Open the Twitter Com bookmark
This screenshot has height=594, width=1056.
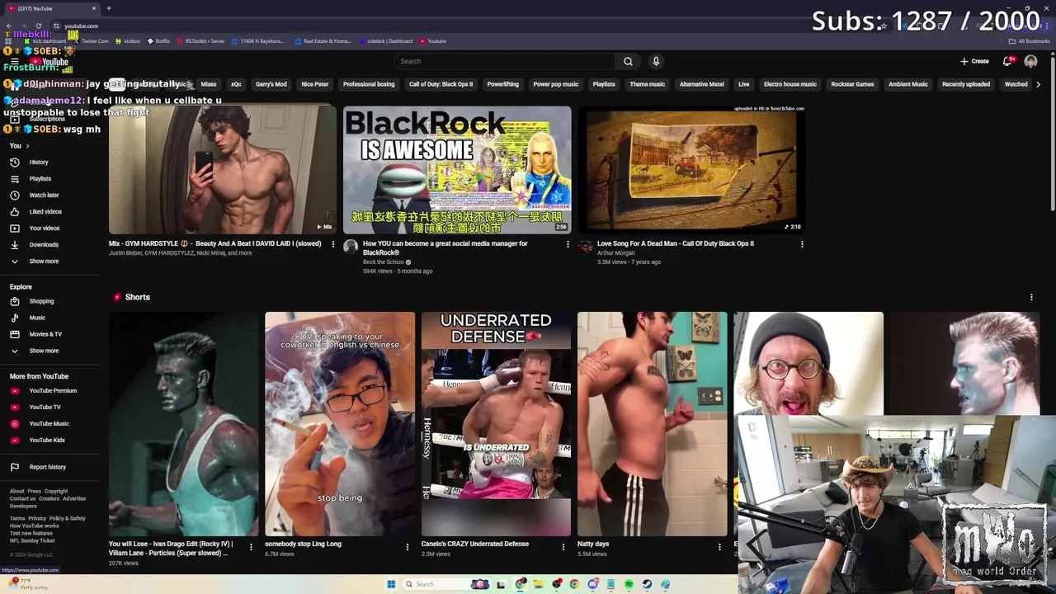pos(91,41)
